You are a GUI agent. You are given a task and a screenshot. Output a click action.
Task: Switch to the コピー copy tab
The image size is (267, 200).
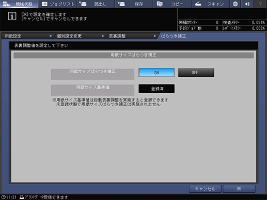click(172, 4)
